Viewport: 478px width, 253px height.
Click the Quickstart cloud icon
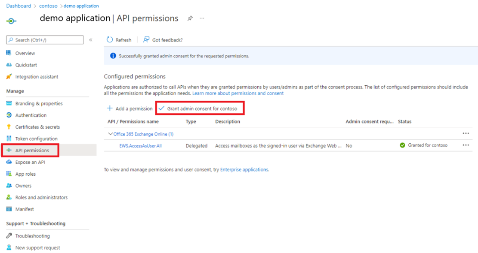pyautogui.click(x=9, y=65)
